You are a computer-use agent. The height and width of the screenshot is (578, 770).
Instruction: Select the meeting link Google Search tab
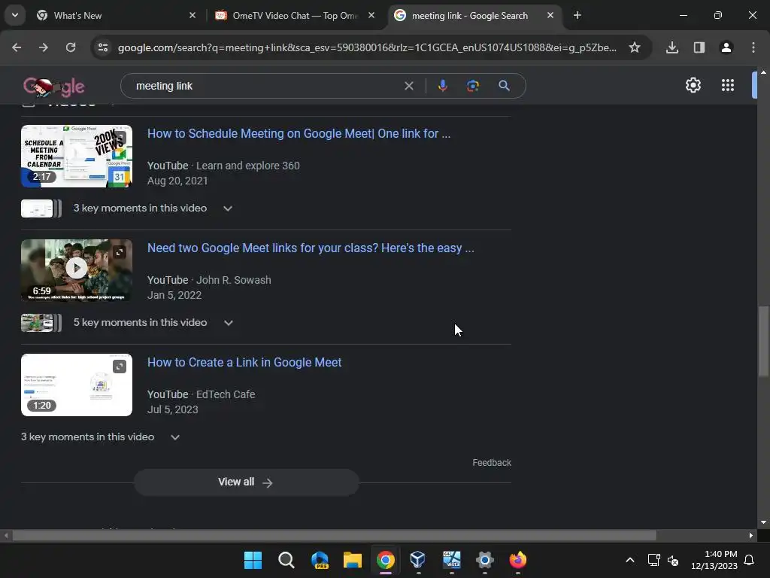click(469, 16)
